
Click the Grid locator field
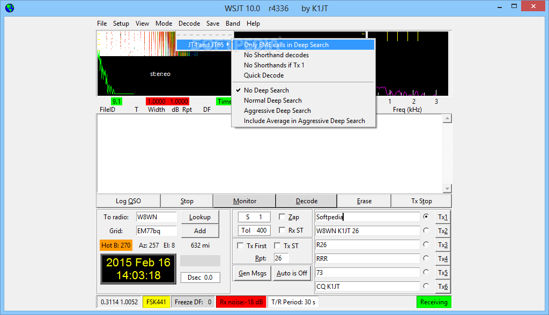pyautogui.click(x=156, y=231)
